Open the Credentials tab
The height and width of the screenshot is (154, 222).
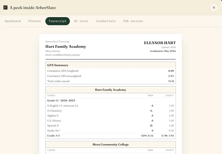click(x=106, y=21)
